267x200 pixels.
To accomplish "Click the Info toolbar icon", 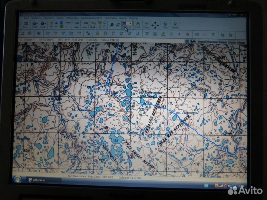I will pyautogui.click(x=146, y=25).
